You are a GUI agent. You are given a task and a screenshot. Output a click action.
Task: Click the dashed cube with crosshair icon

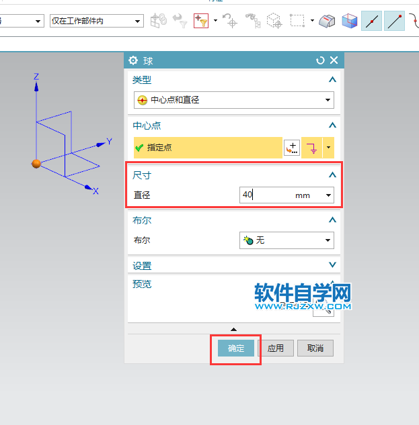pyautogui.click(x=274, y=21)
